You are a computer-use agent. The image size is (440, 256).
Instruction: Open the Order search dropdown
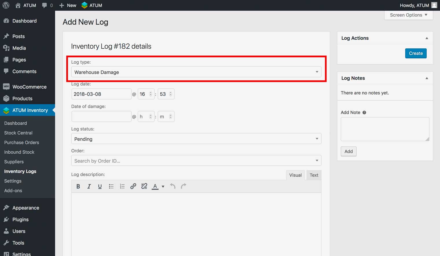tap(196, 161)
